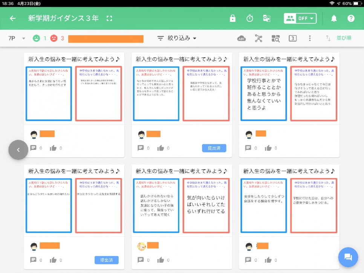Screen dimensions: 364x273
Task: Click the 並び順 sort order button
Action: coord(339,38)
